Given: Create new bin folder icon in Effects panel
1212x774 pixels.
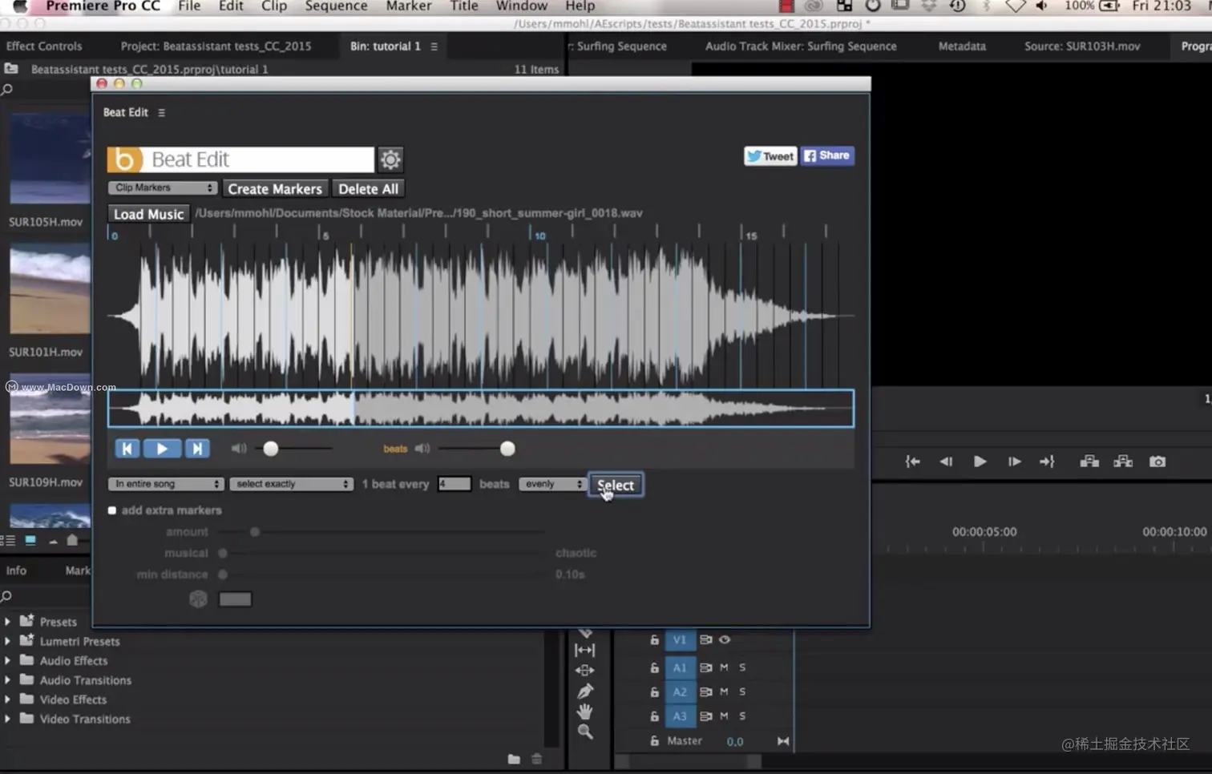Looking at the screenshot, I should [514, 759].
